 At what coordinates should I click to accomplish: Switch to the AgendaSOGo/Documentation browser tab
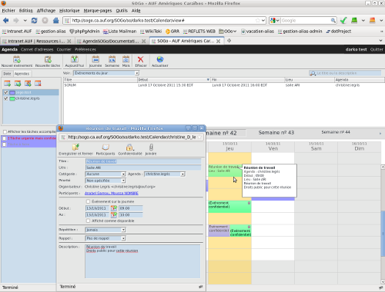[x=111, y=41]
